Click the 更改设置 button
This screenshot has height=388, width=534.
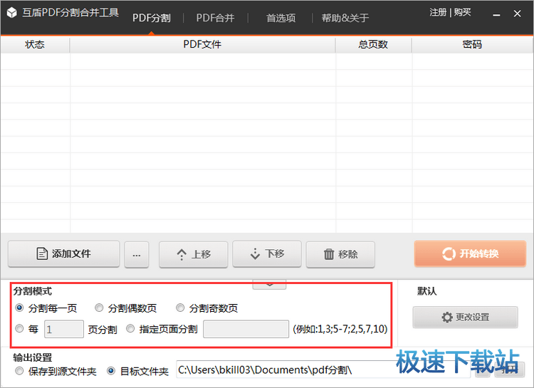[466, 317]
